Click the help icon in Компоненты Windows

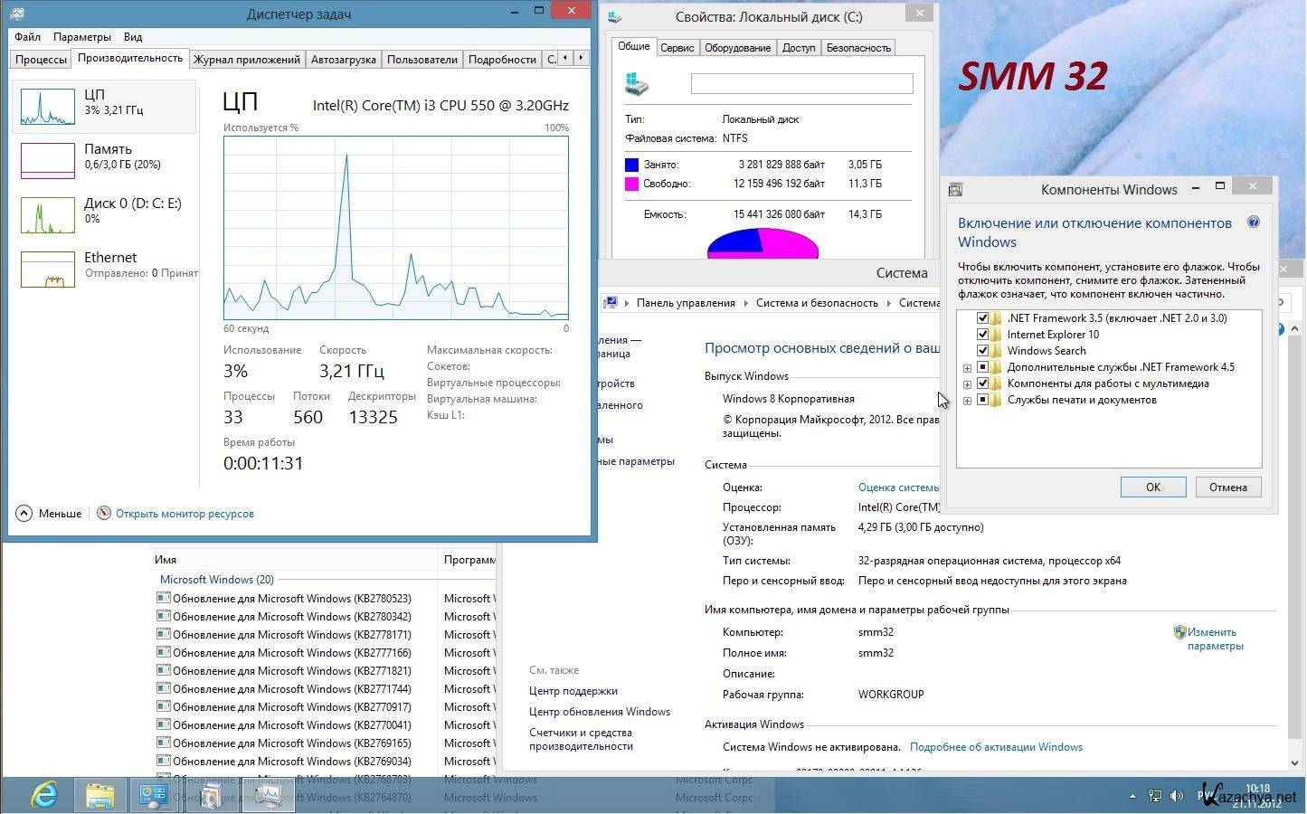pos(1254,222)
